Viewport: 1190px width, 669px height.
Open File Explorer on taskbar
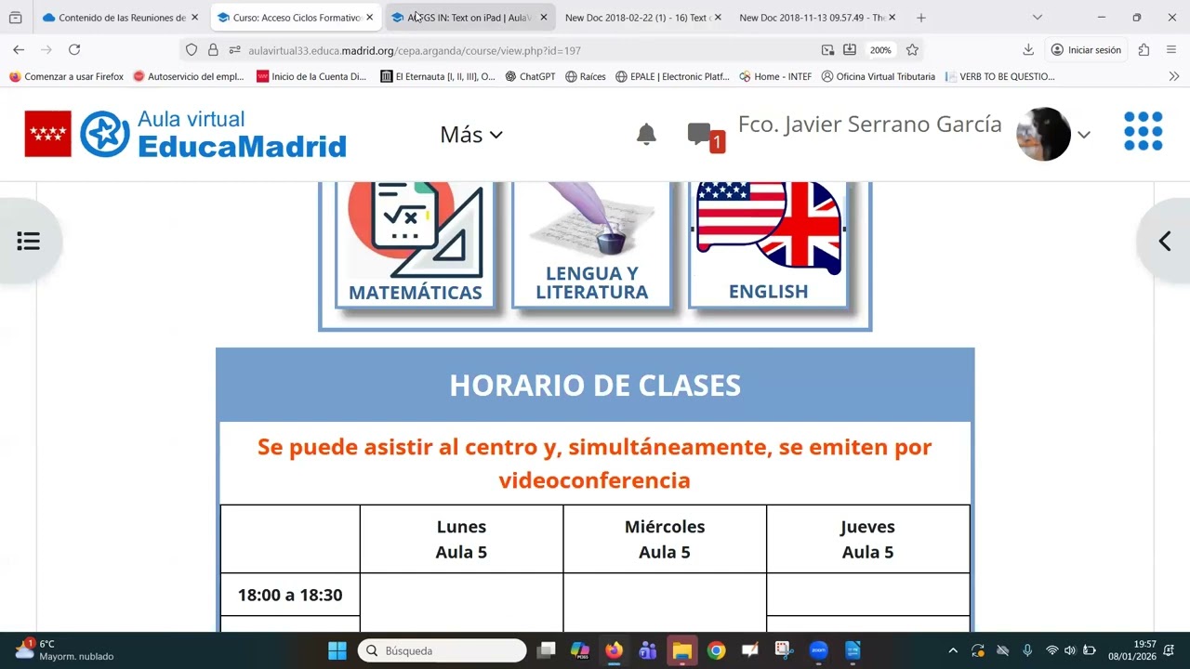tap(682, 650)
